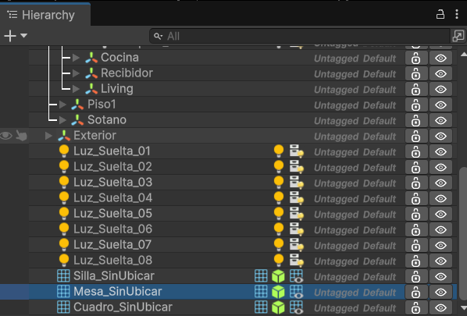Click the All search field in Hierarchy

299,36
